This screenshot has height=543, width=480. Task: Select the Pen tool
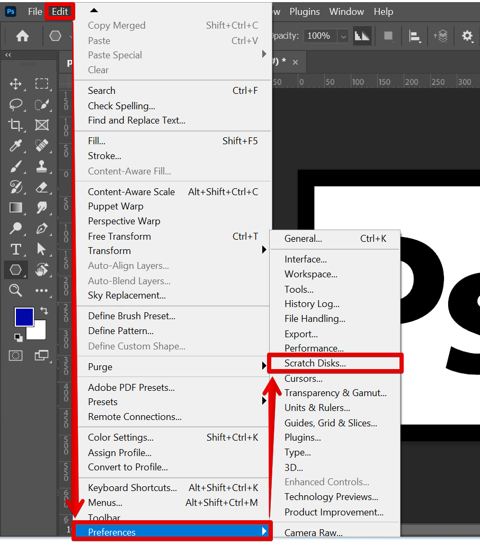click(x=42, y=229)
